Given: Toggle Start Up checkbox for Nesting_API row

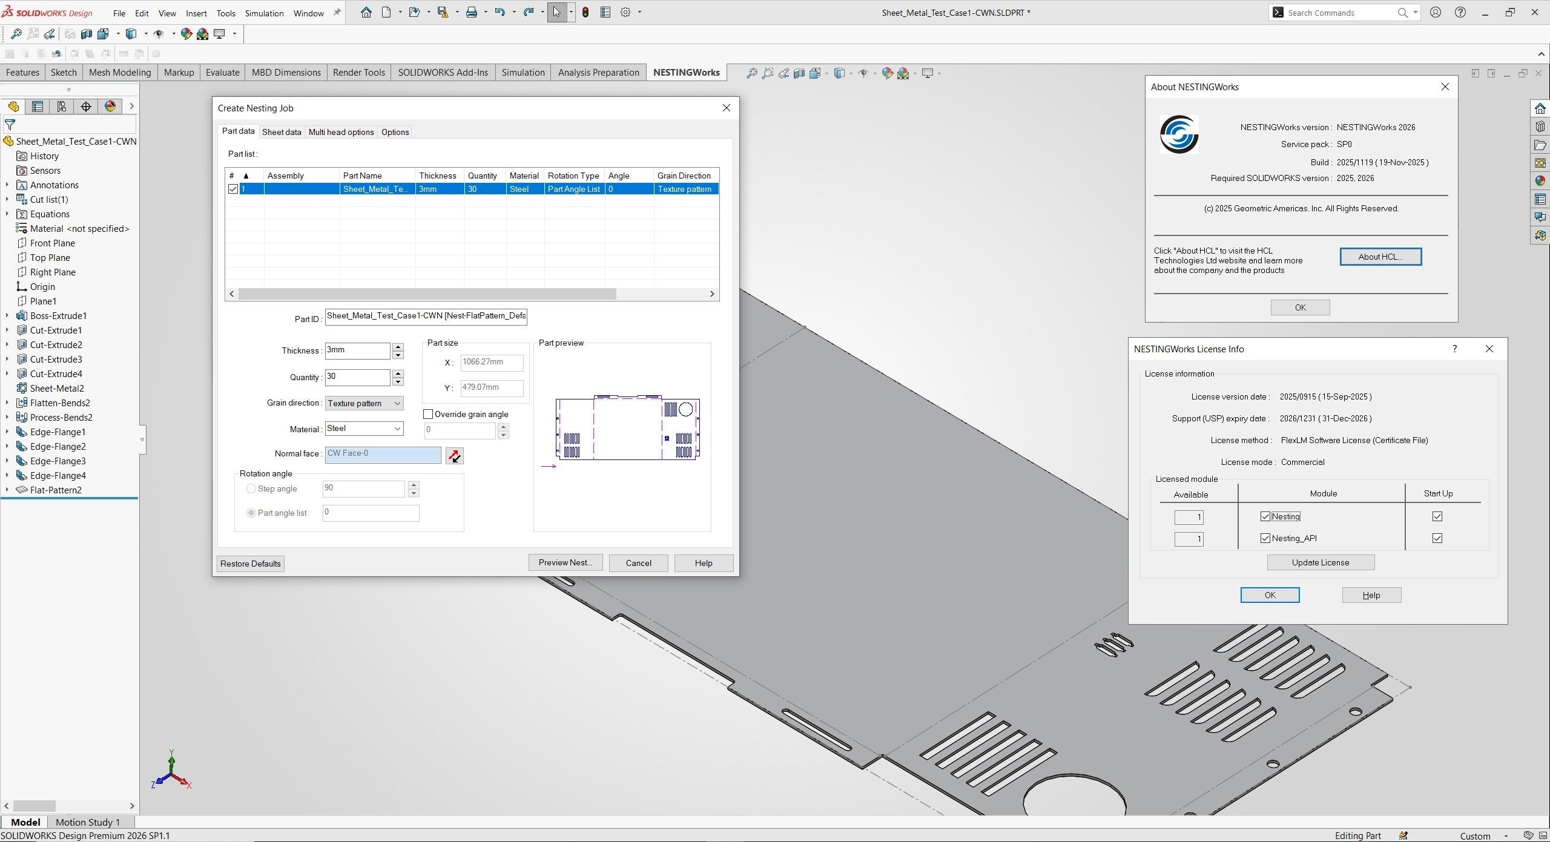Looking at the screenshot, I should [1437, 539].
